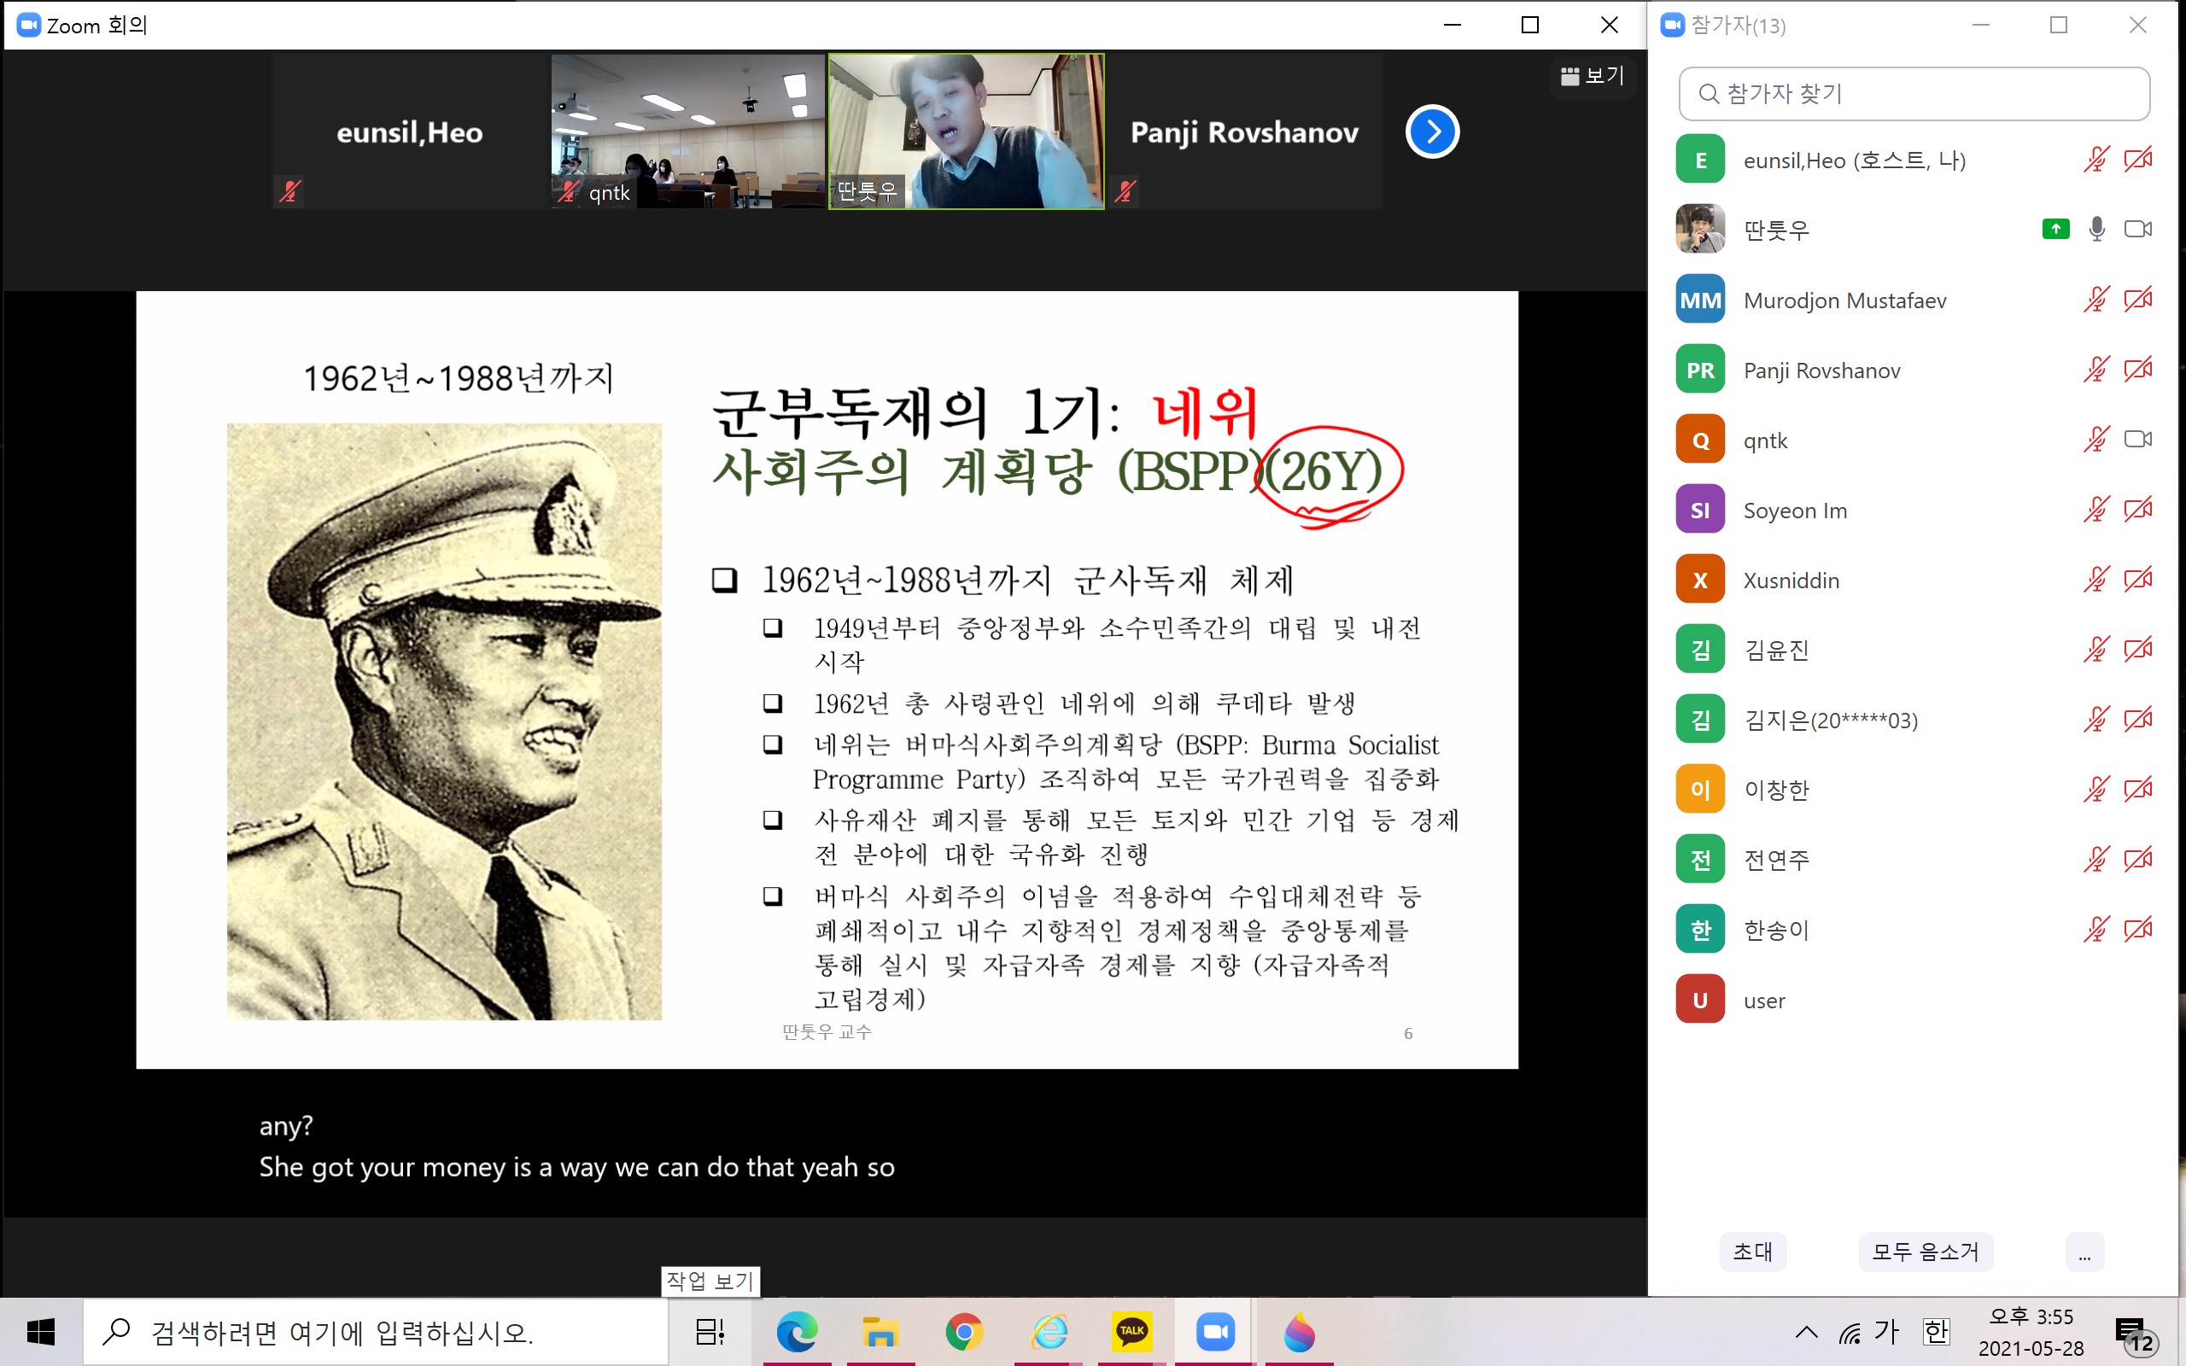2186x1366 pixels.
Task: Switch to Zoom app on the taskbar
Action: pyautogui.click(x=1216, y=1332)
